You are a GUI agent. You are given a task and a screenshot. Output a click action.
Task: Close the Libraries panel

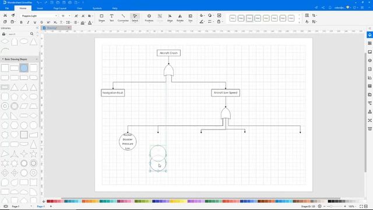pos(37,28)
